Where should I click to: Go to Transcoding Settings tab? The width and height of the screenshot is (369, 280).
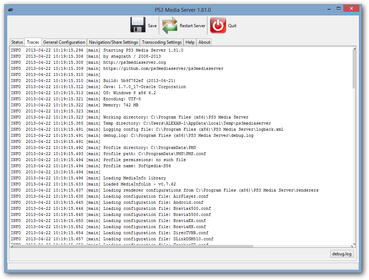[x=162, y=42]
